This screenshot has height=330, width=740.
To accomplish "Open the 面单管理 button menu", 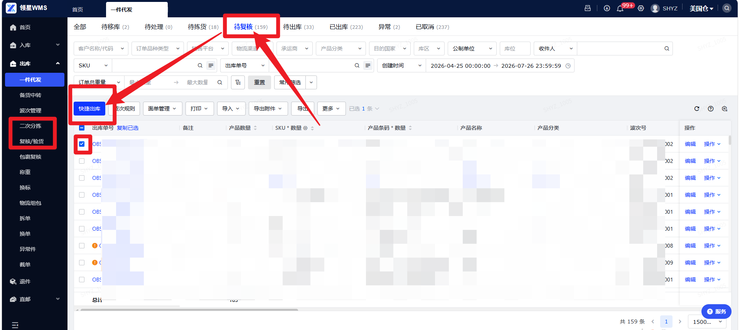I will coord(162,109).
